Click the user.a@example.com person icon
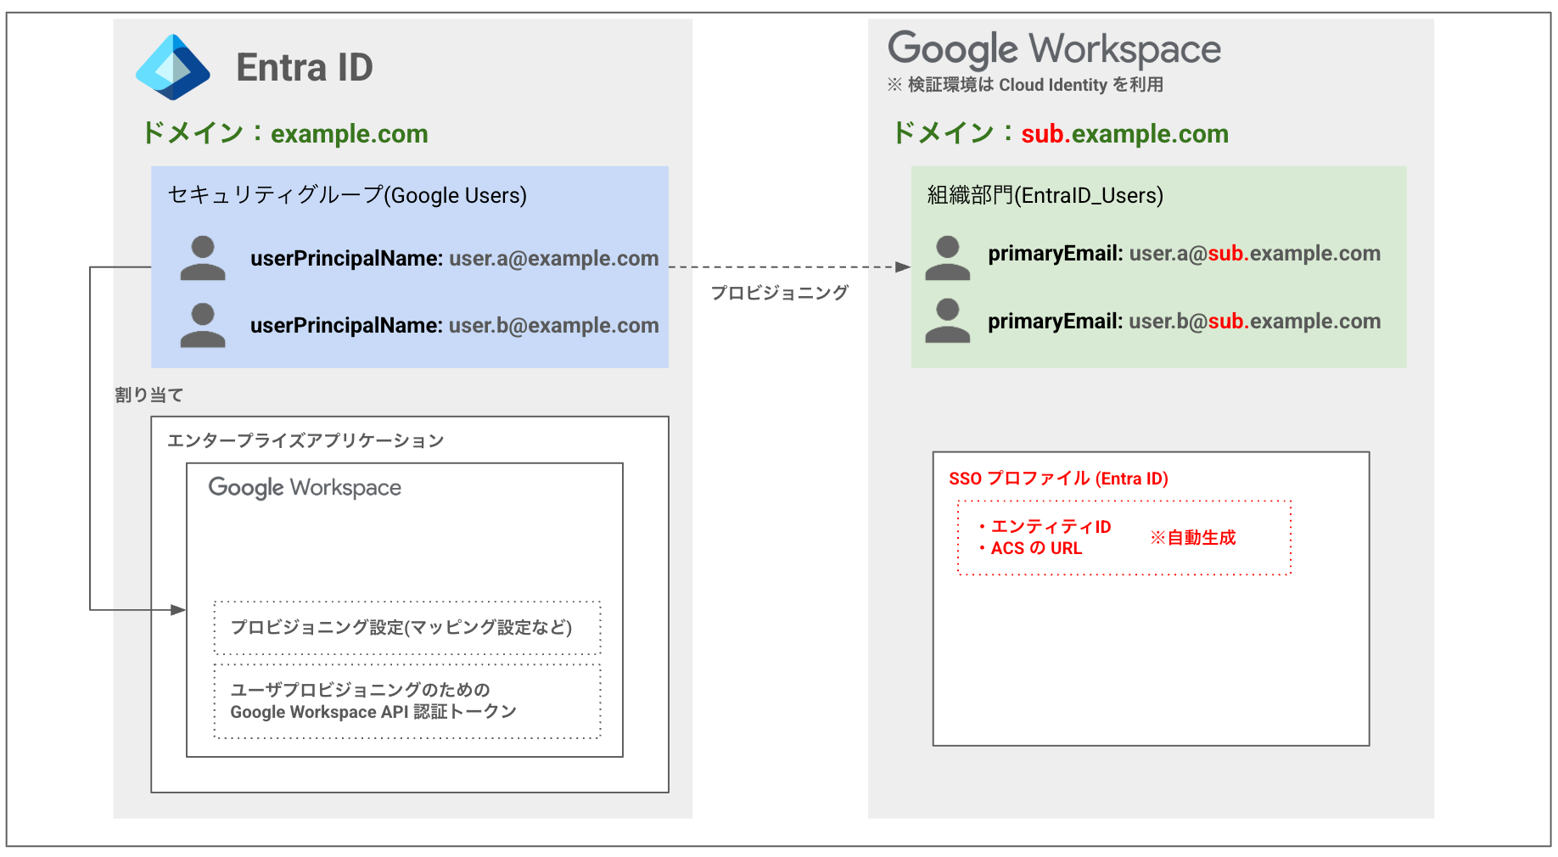 [203, 259]
